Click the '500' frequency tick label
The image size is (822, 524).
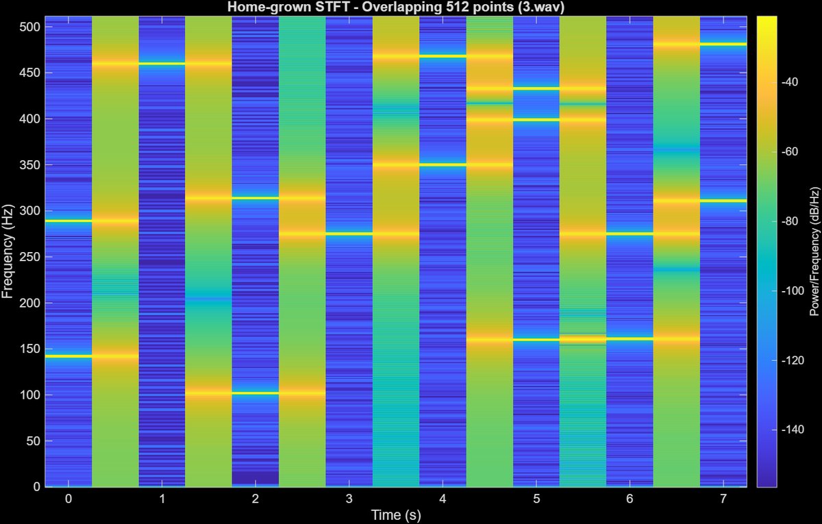(x=31, y=27)
